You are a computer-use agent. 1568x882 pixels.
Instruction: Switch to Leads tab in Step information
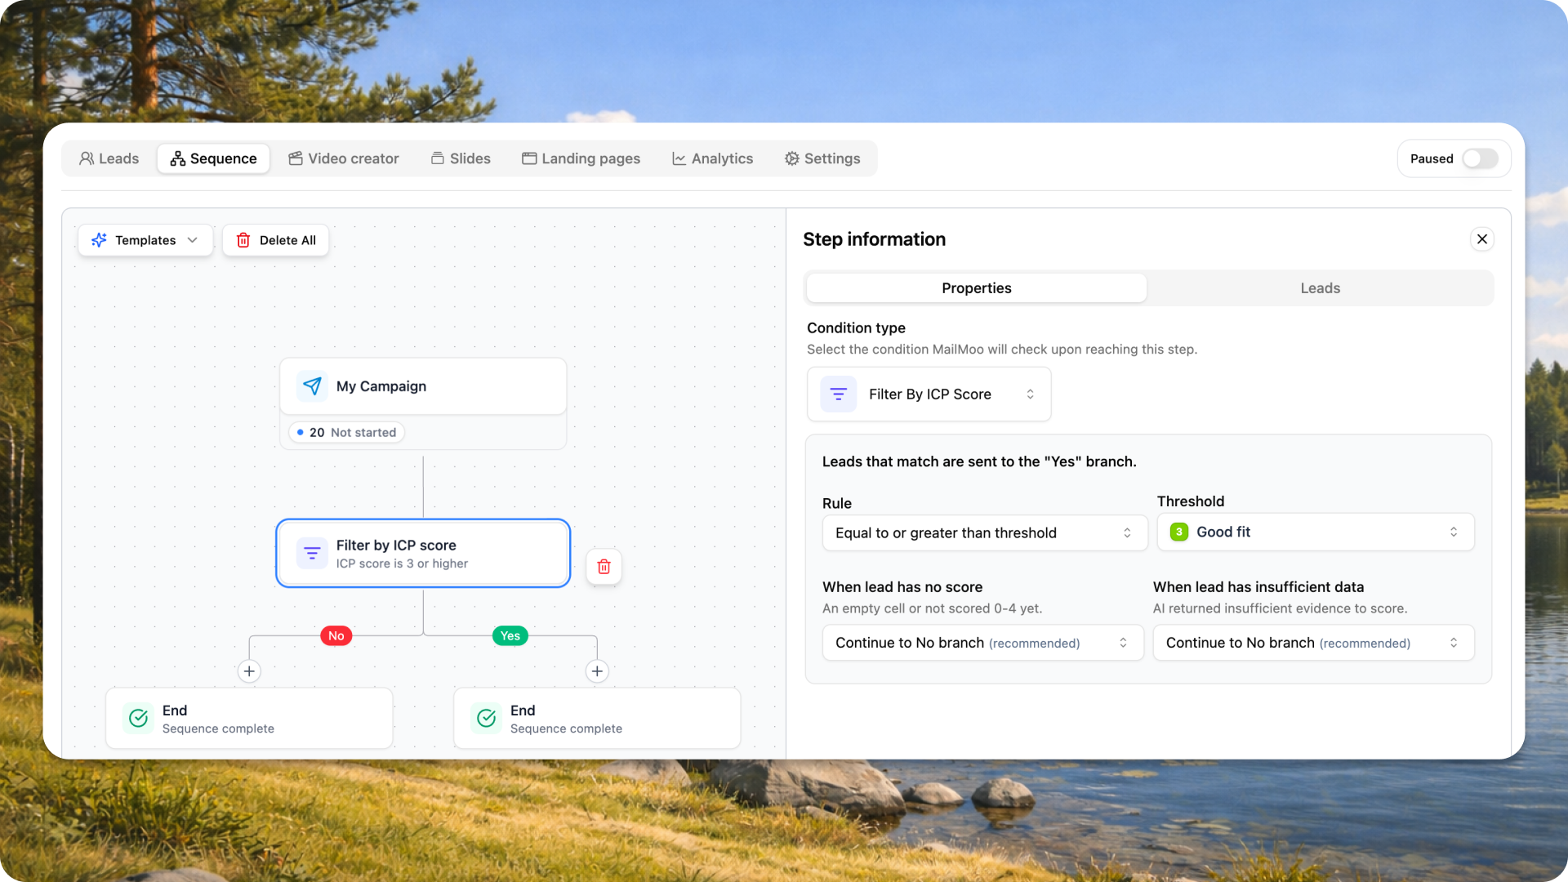(x=1320, y=288)
